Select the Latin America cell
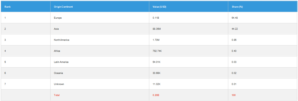 (100, 62)
